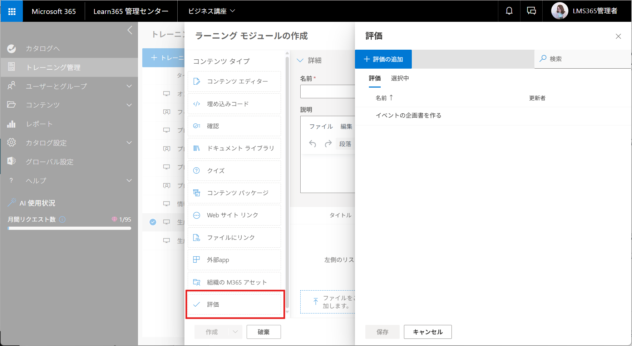Open LMS365管理者 profile avatar
The height and width of the screenshot is (346, 632).
(x=559, y=11)
